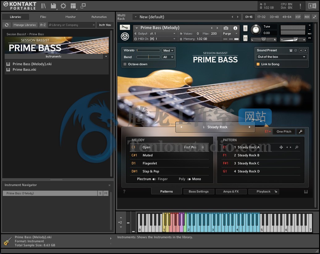Screen dimensions: 320x254
Task: Switch to the Files tab
Action: [43, 17]
